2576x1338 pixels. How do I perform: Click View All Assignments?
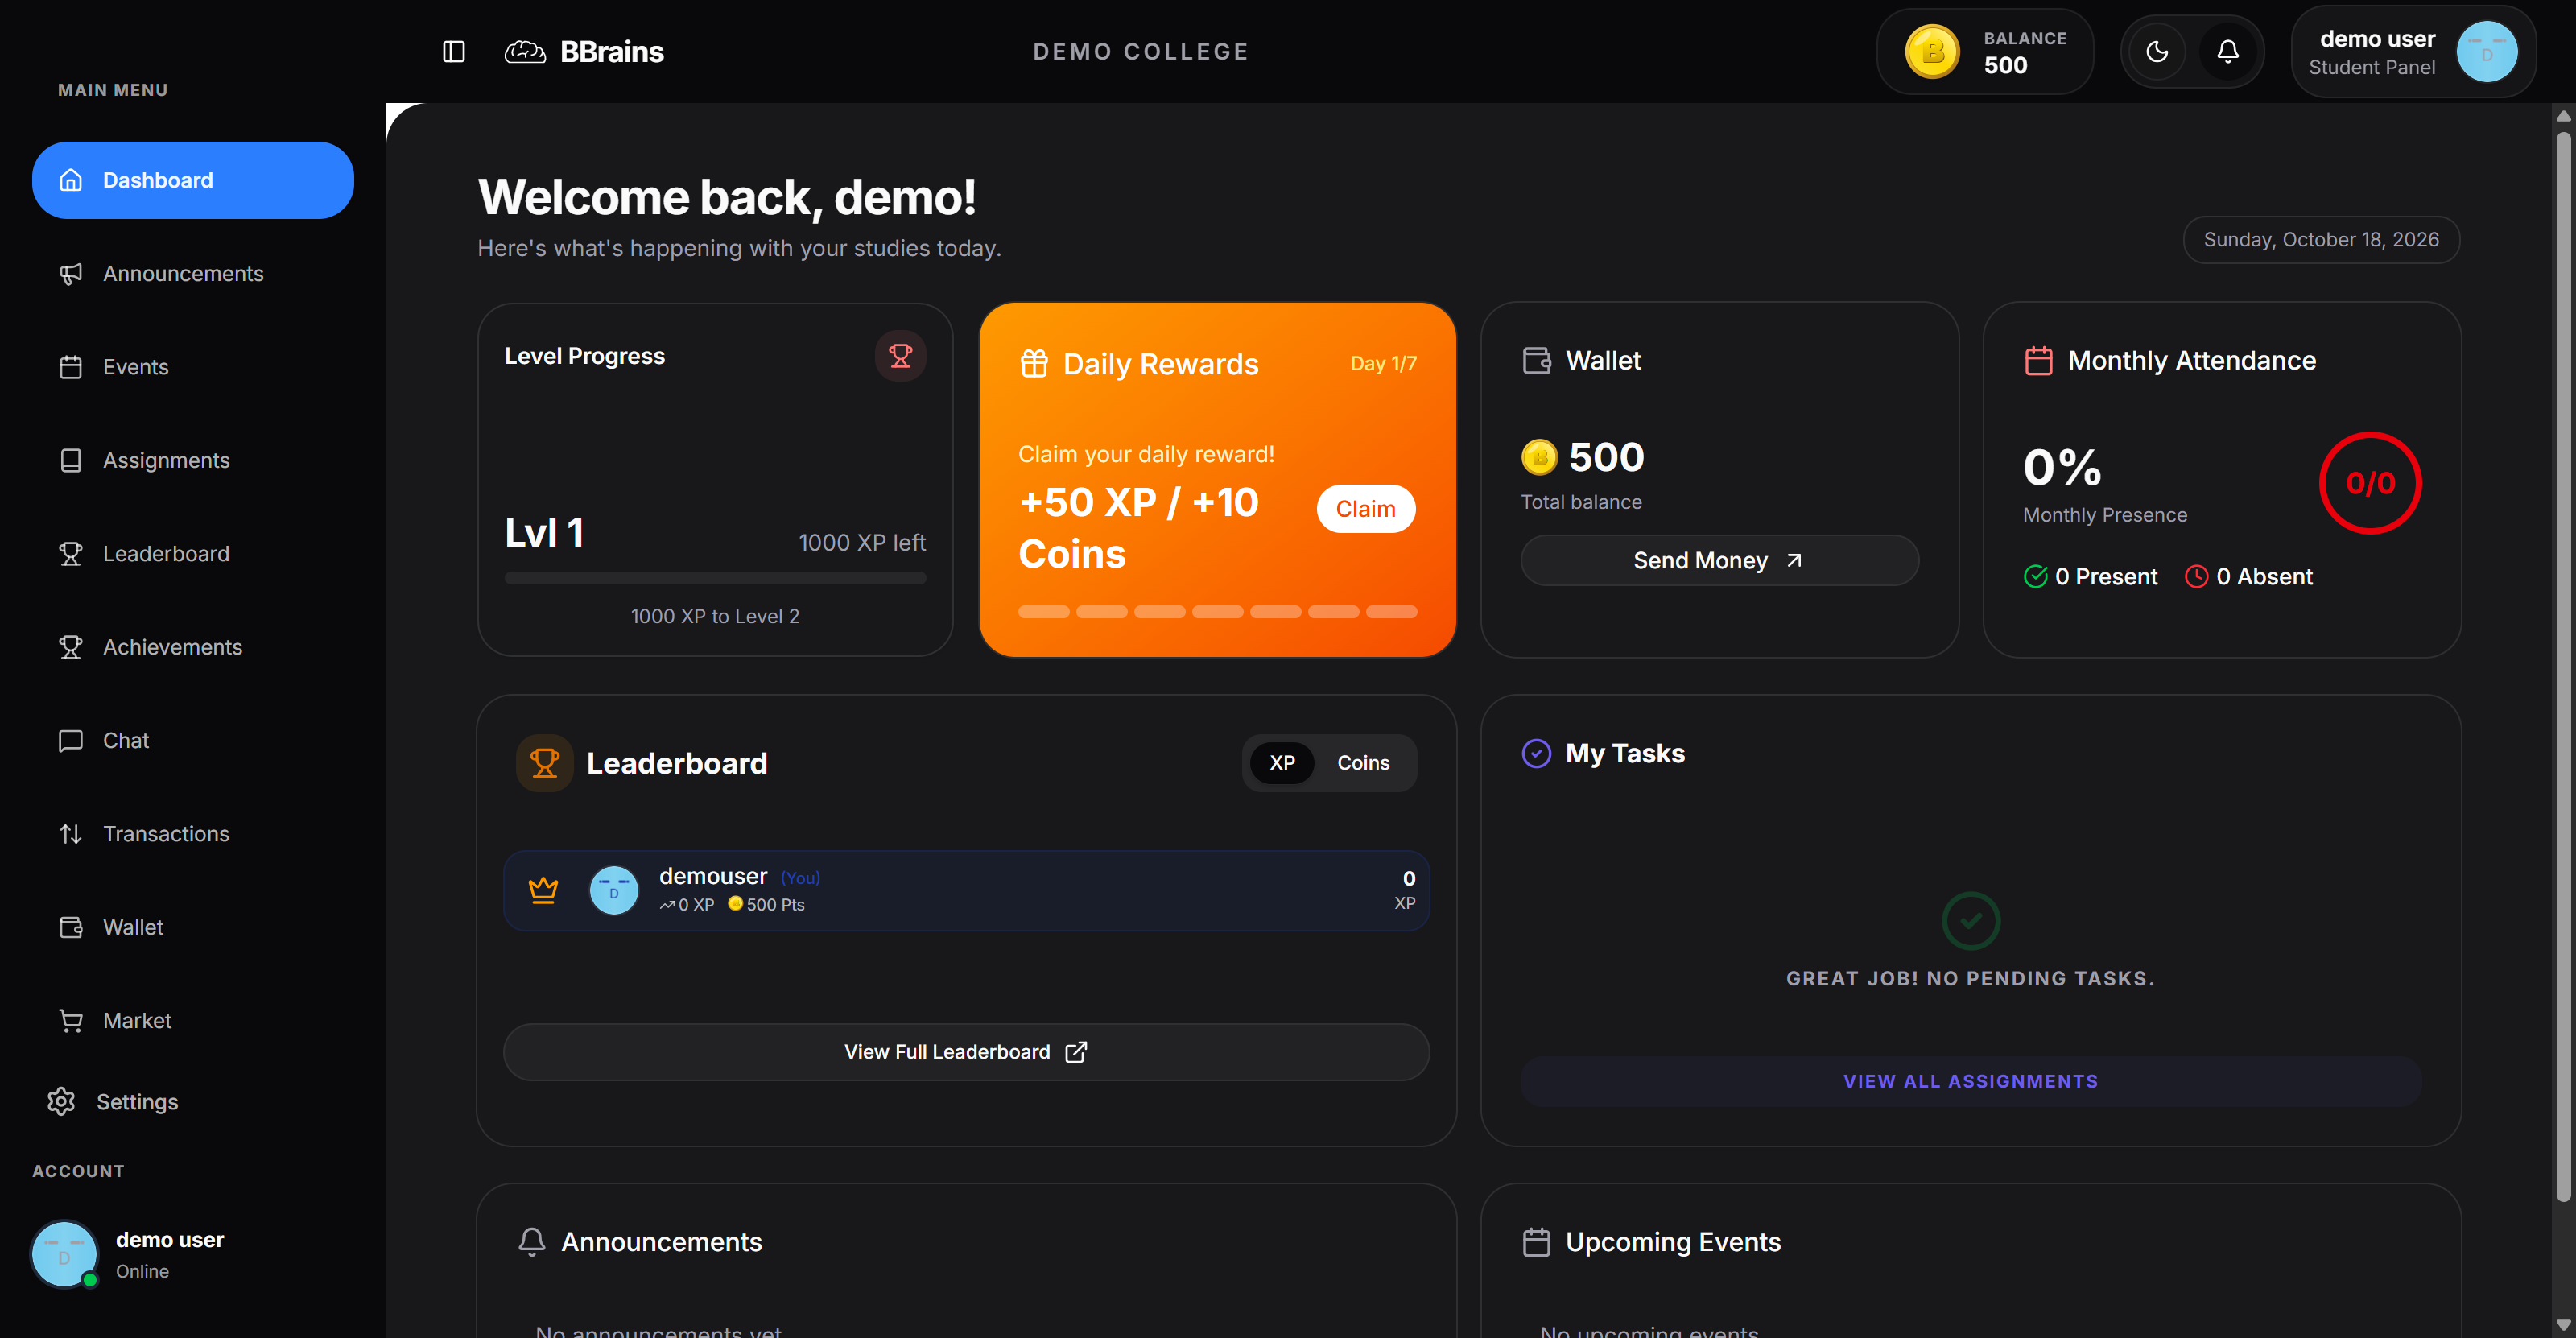[1970, 1081]
